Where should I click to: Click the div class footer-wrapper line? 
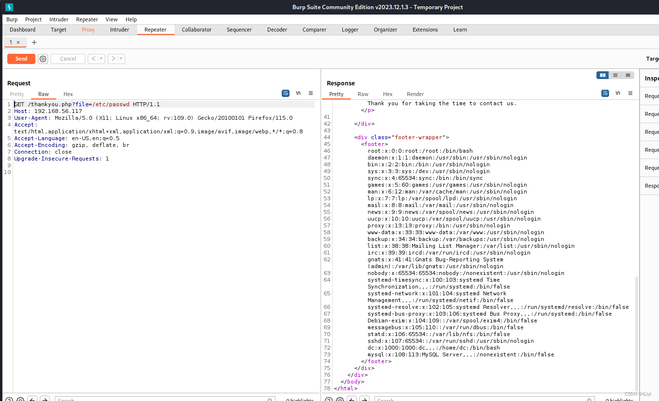tap(402, 137)
